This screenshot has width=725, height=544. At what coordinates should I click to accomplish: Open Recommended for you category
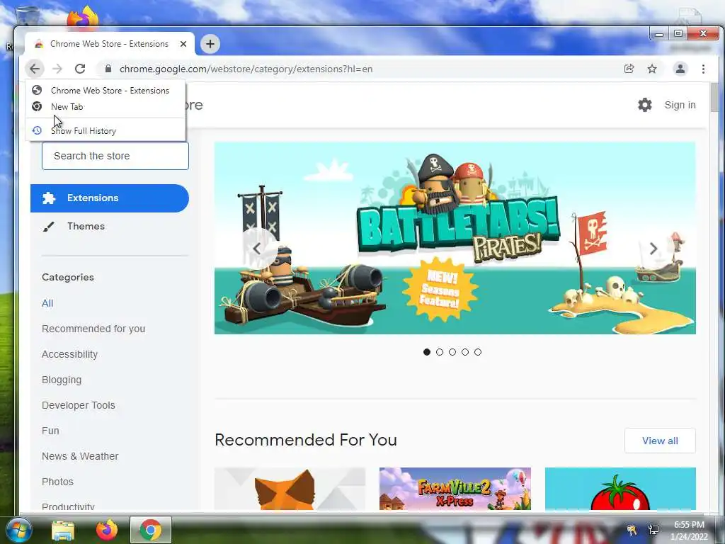[93, 329]
